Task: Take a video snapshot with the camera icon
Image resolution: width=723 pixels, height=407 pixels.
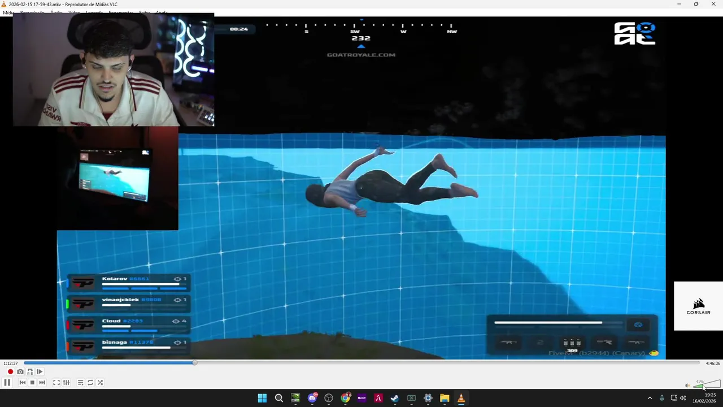Action: point(20,371)
